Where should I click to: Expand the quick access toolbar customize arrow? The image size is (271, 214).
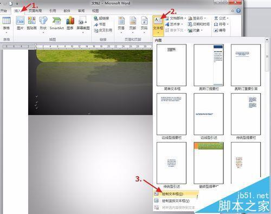[17, 3]
